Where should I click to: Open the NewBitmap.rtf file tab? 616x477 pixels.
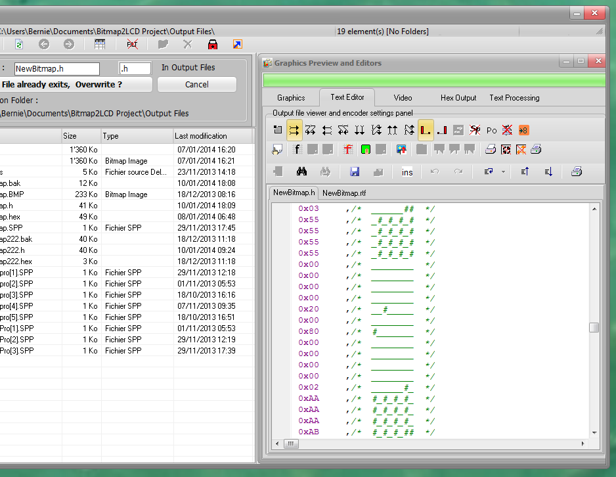tap(344, 193)
